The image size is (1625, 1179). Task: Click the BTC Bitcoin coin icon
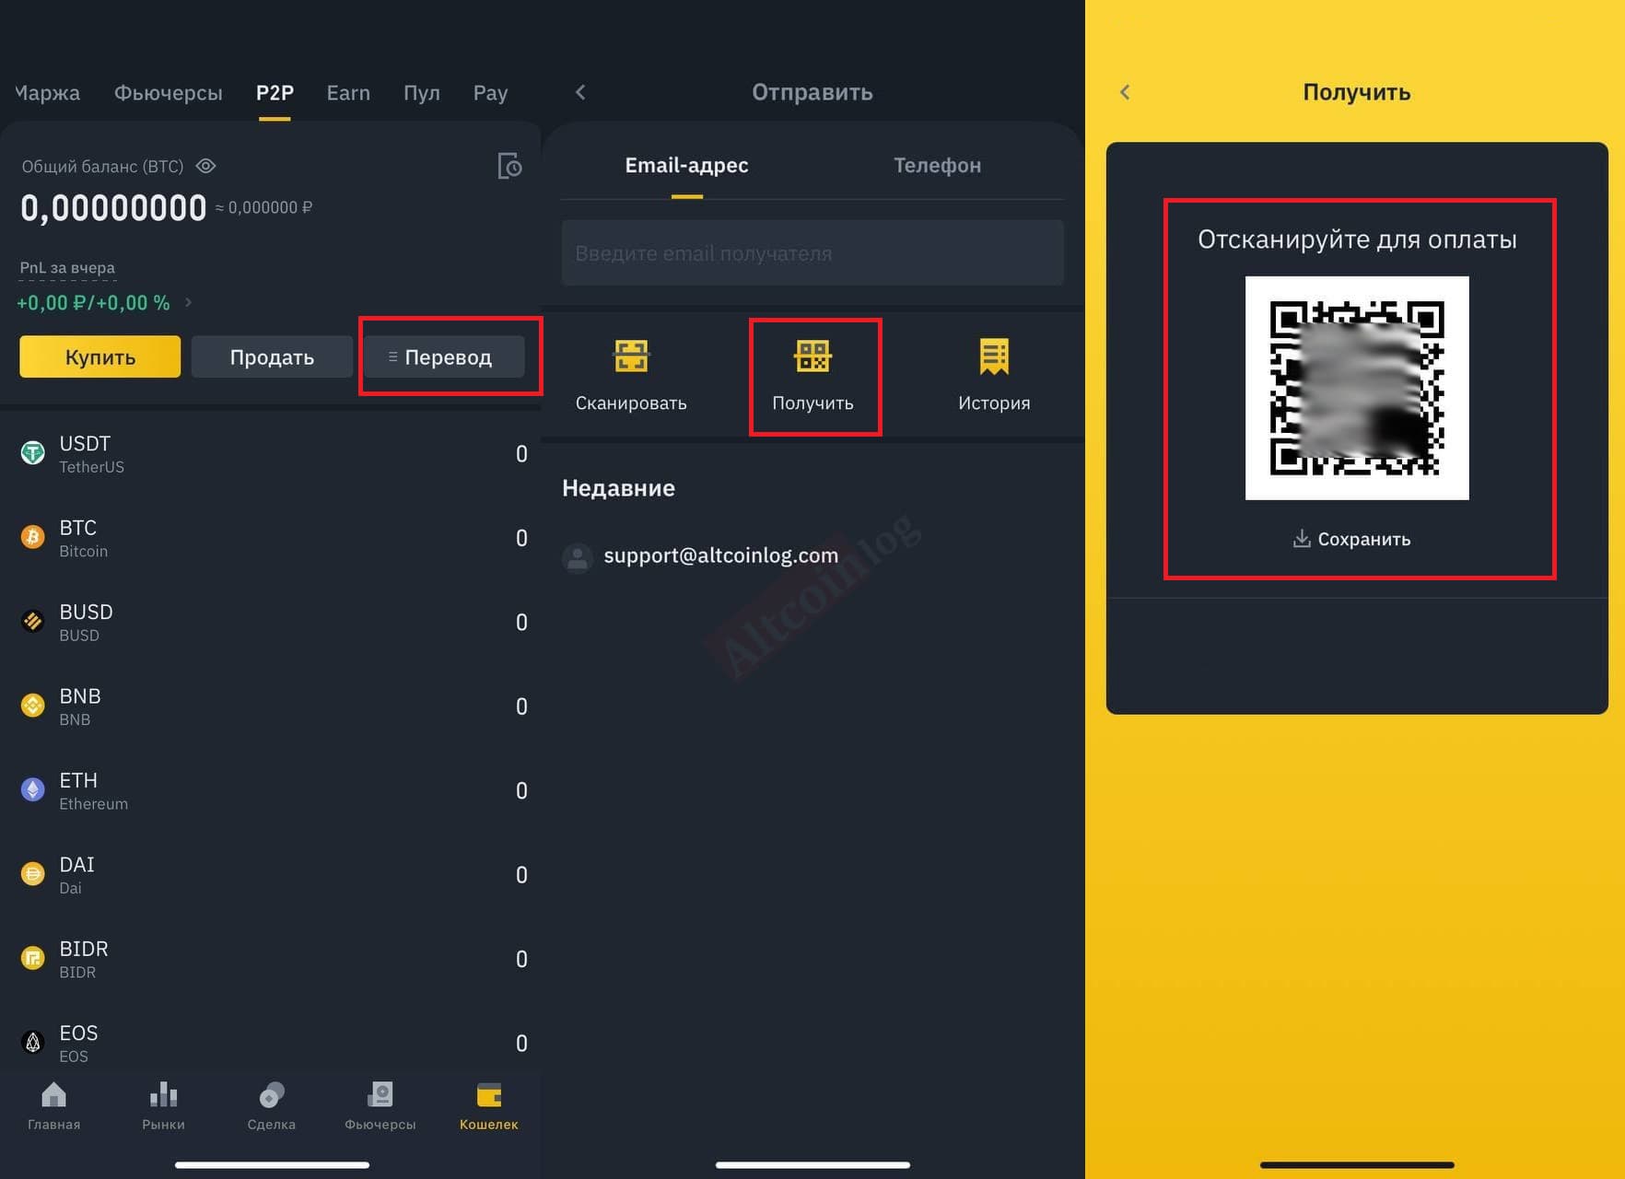33,537
